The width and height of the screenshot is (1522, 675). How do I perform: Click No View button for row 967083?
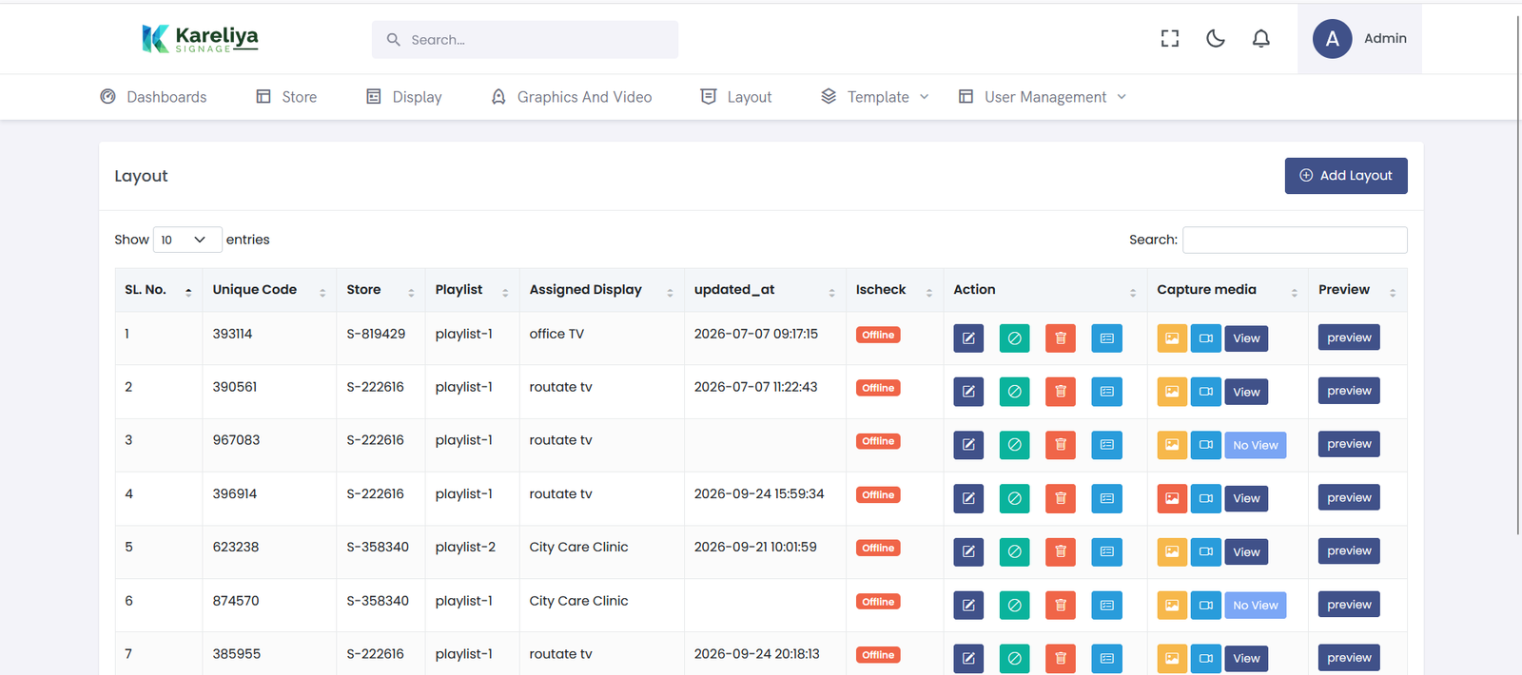click(1256, 445)
